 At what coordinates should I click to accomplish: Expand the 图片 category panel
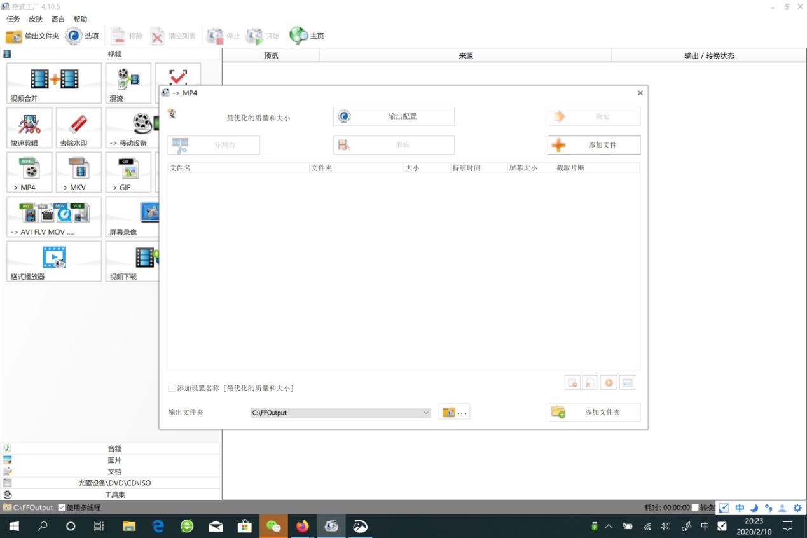pyautogui.click(x=114, y=460)
